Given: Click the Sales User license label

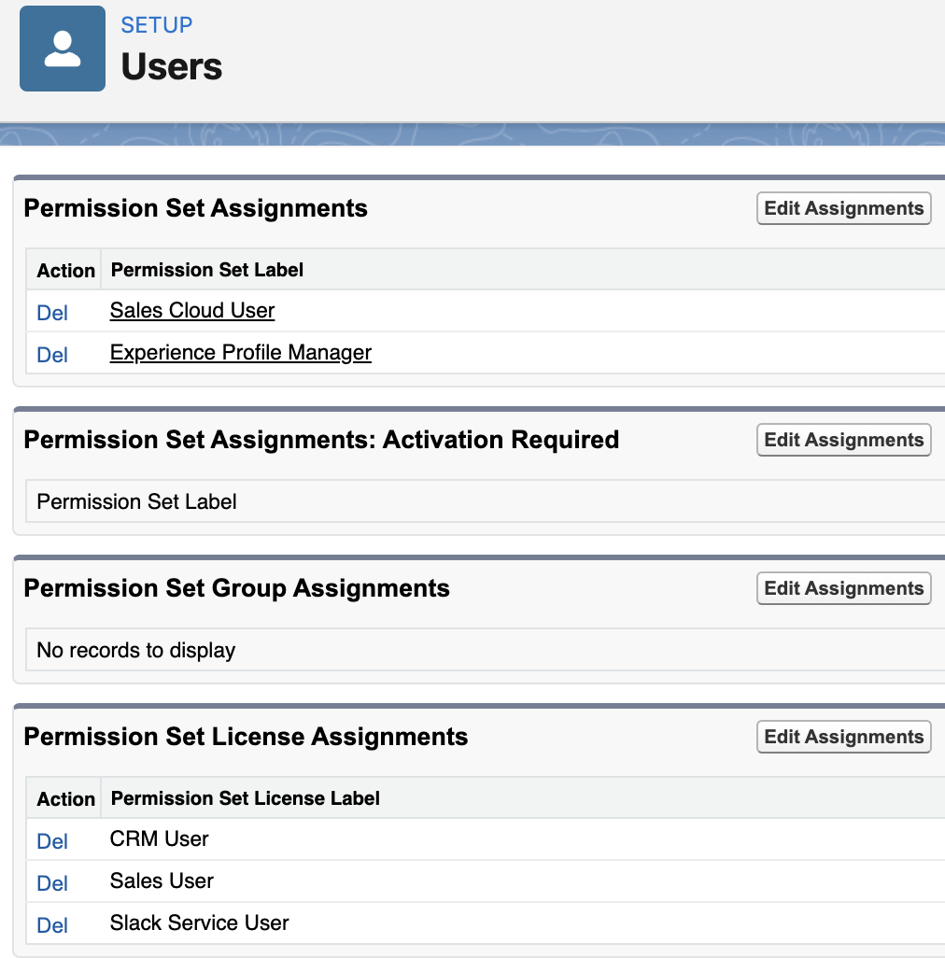Looking at the screenshot, I should point(162,881).
